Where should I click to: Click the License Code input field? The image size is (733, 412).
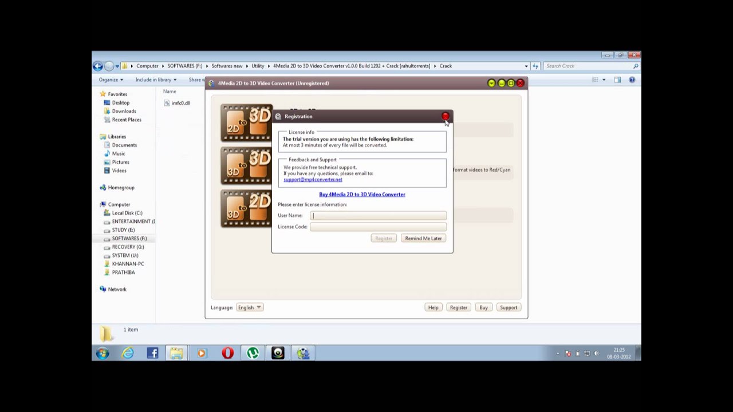click(x=378, y=227)
